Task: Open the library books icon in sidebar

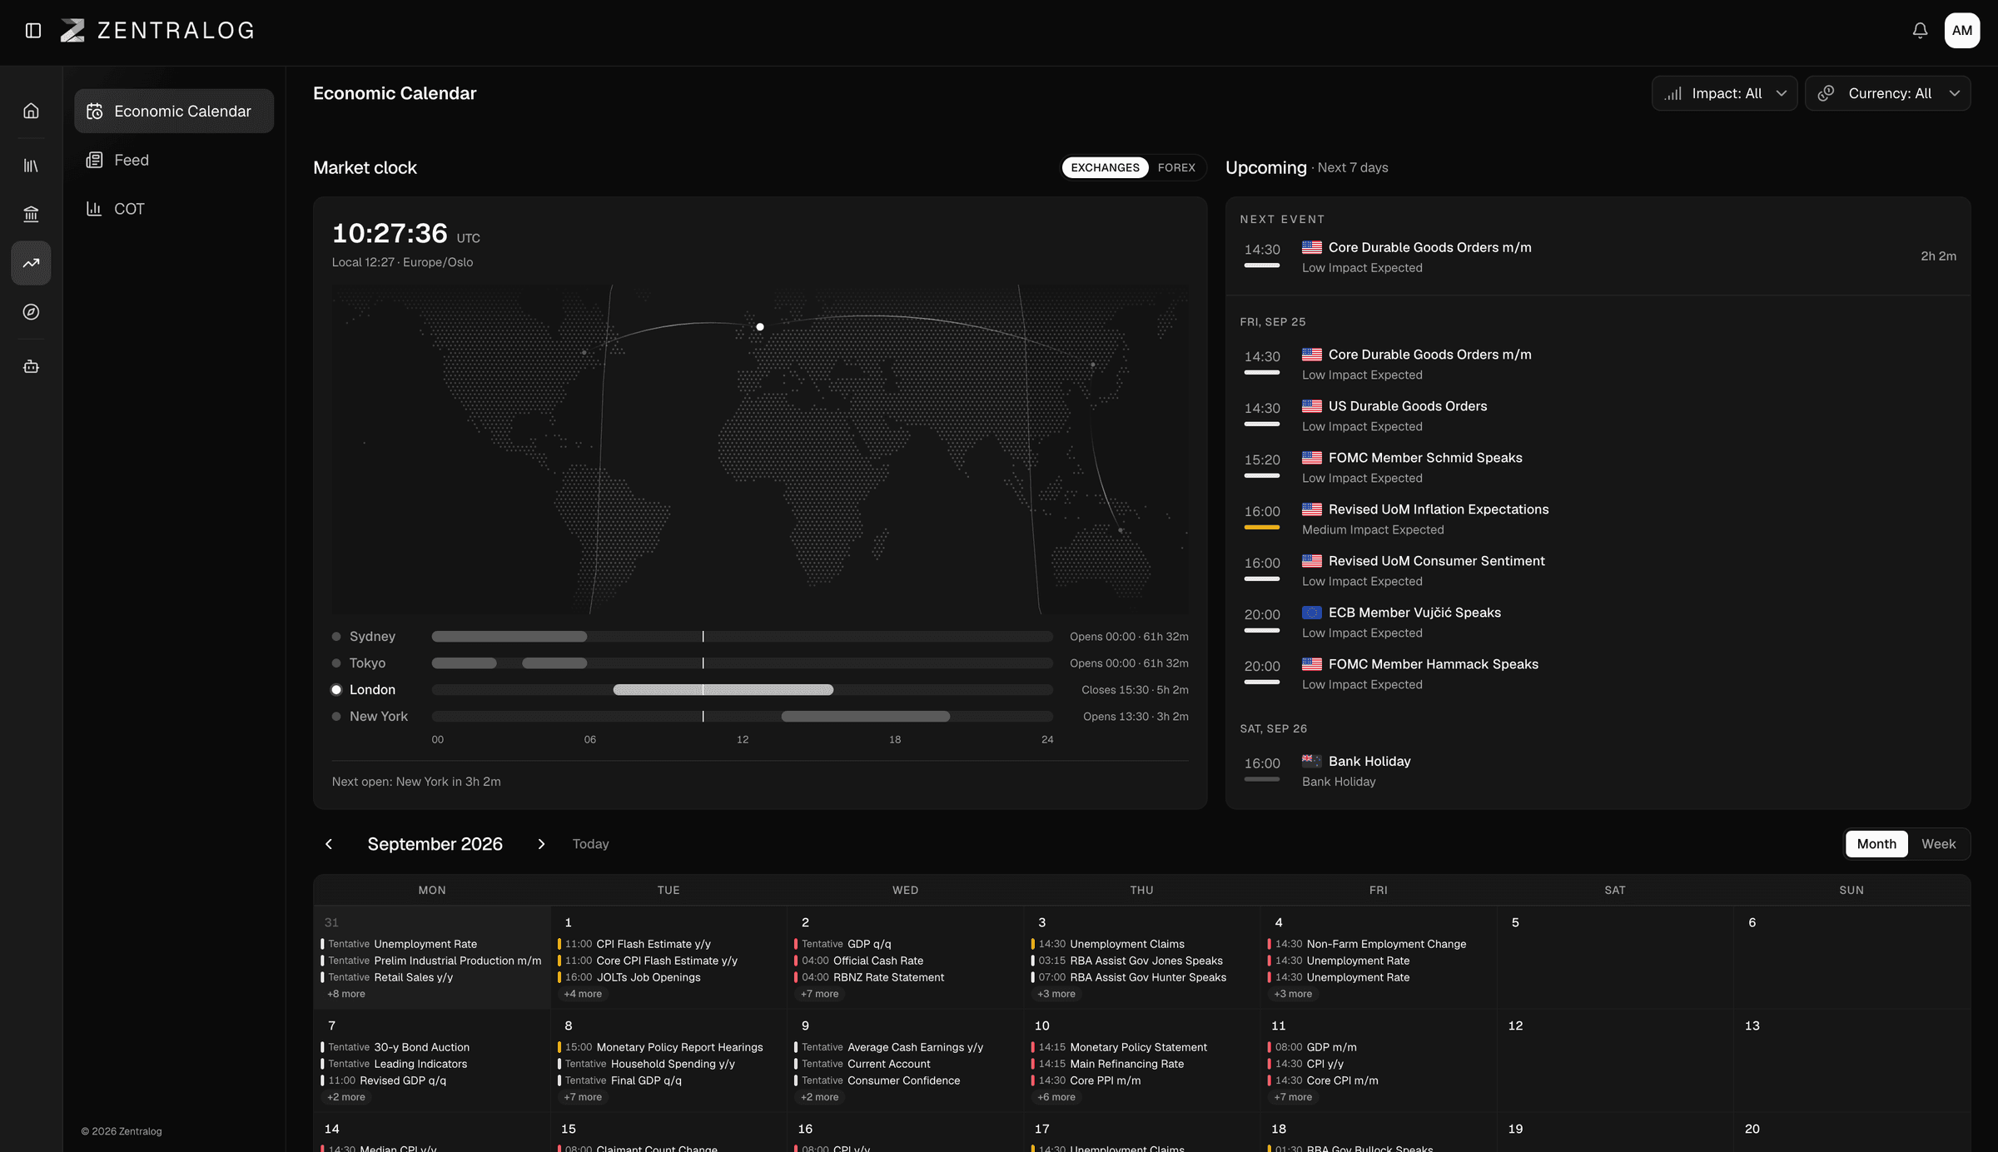Action: (x=31, y=166)
